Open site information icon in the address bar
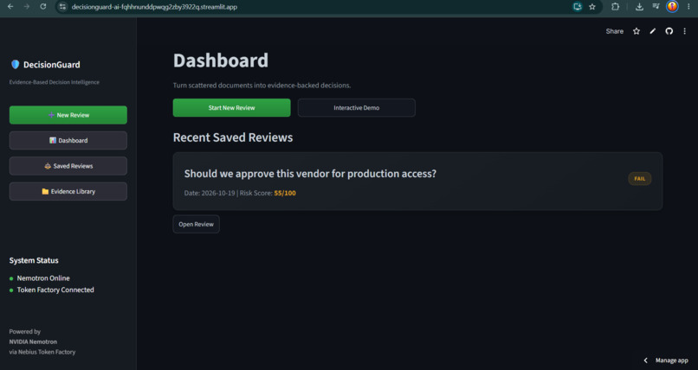698x370 pixels. pos(62,7)
